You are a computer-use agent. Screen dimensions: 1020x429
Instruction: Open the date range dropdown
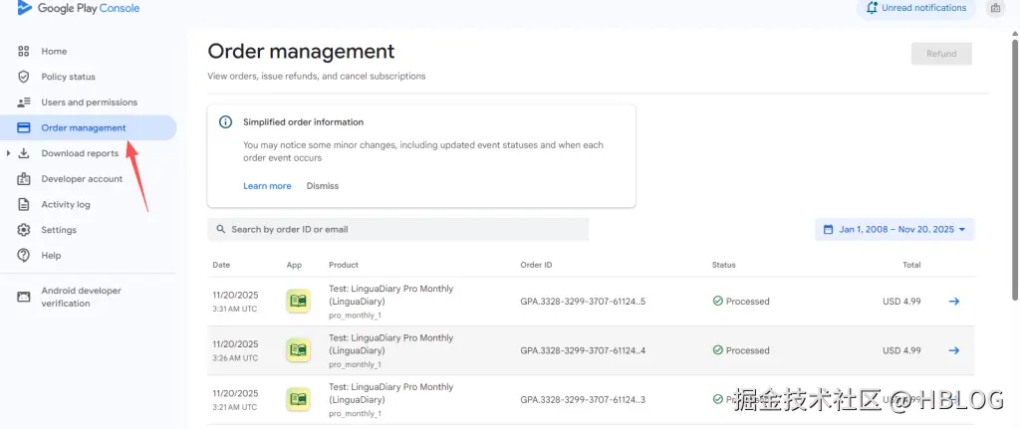coord(894,229)
